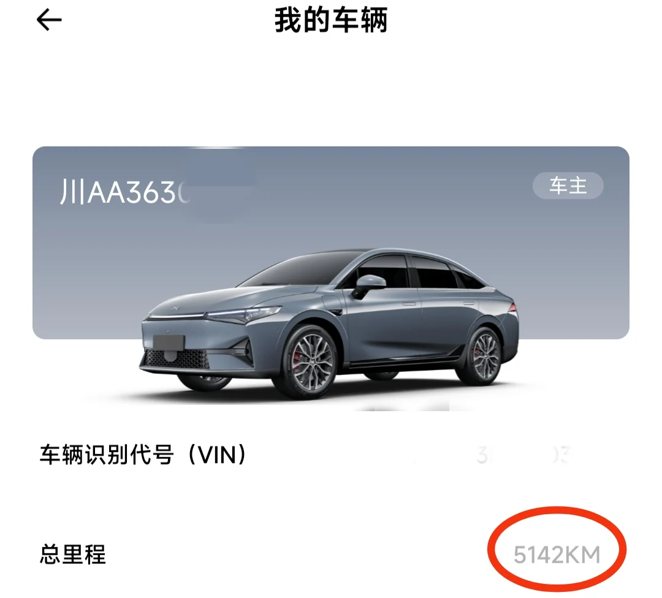The width and height of the screenshot is (662, 598).
Task: Select 车辆识别代号 (VIN) label
Action: [143, 455]
